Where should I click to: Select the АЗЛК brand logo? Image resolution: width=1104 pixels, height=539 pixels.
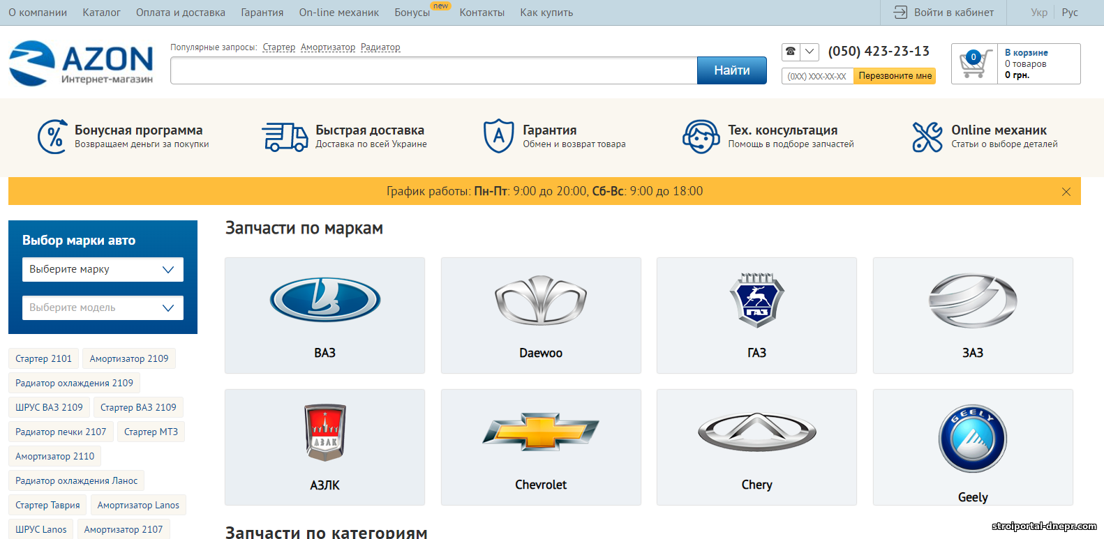pos(325,432)
